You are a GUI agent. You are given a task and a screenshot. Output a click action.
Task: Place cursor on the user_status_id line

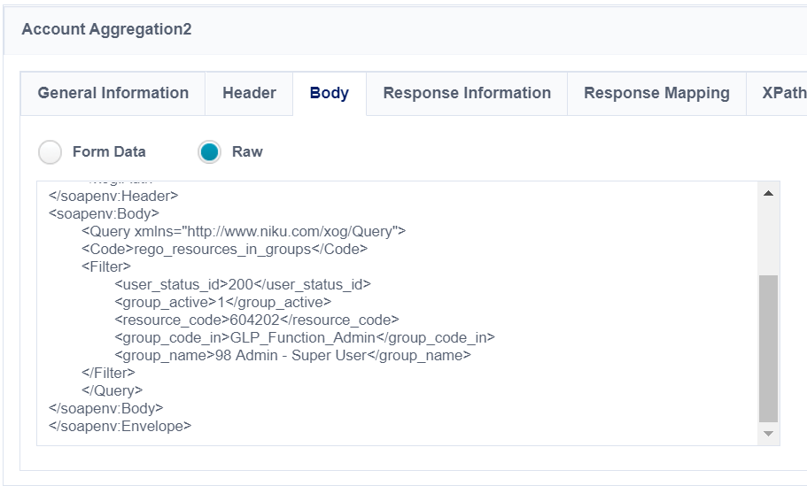pos(242,284)
